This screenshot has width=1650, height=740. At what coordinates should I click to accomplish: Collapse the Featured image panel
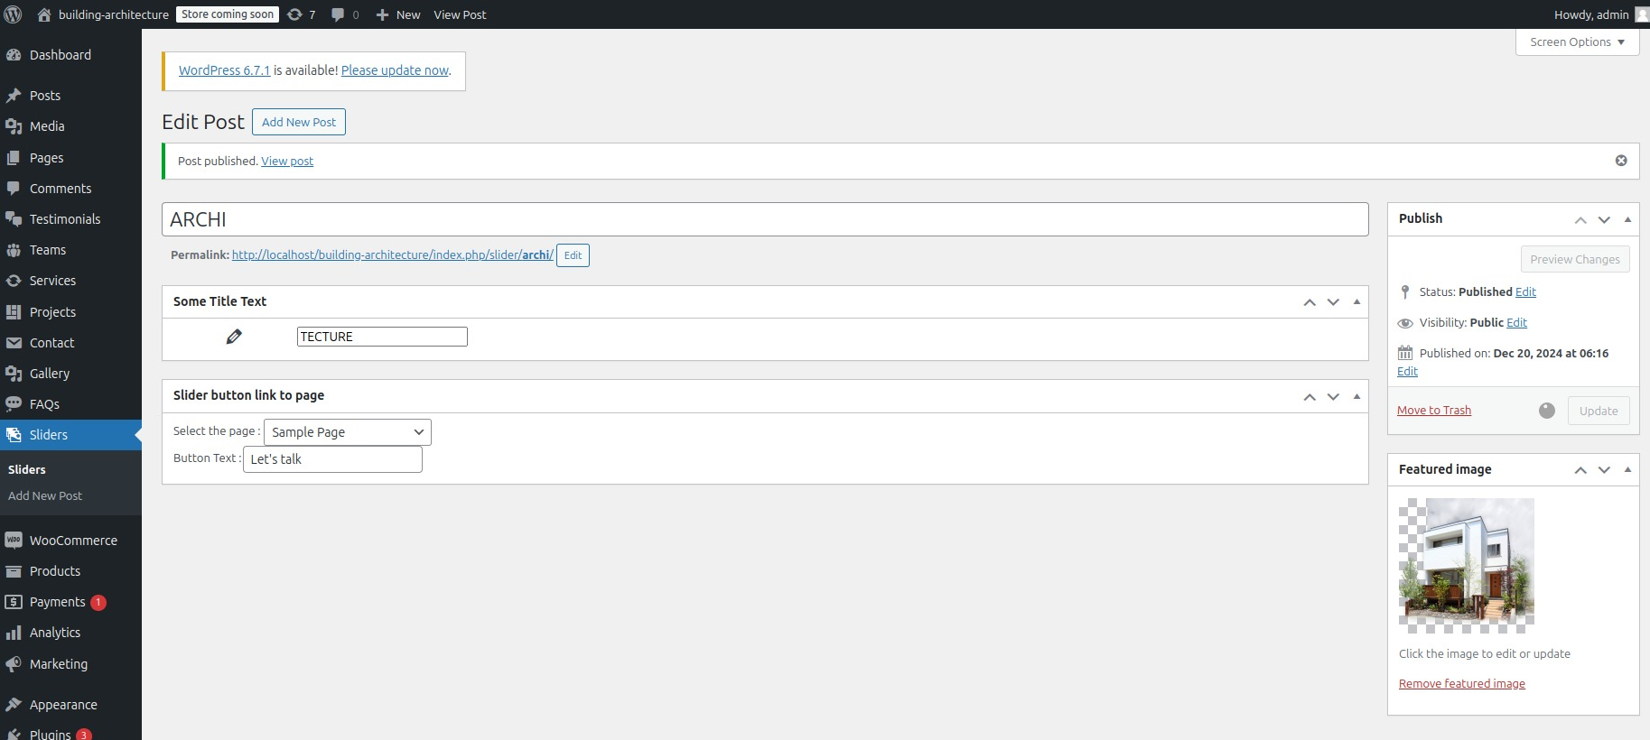point(1627,469)
